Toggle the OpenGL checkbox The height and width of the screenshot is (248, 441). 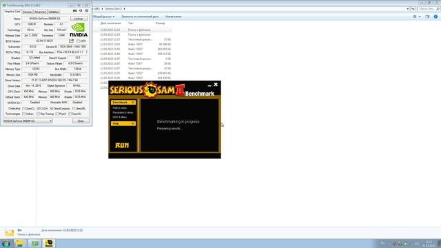[70, 114]
